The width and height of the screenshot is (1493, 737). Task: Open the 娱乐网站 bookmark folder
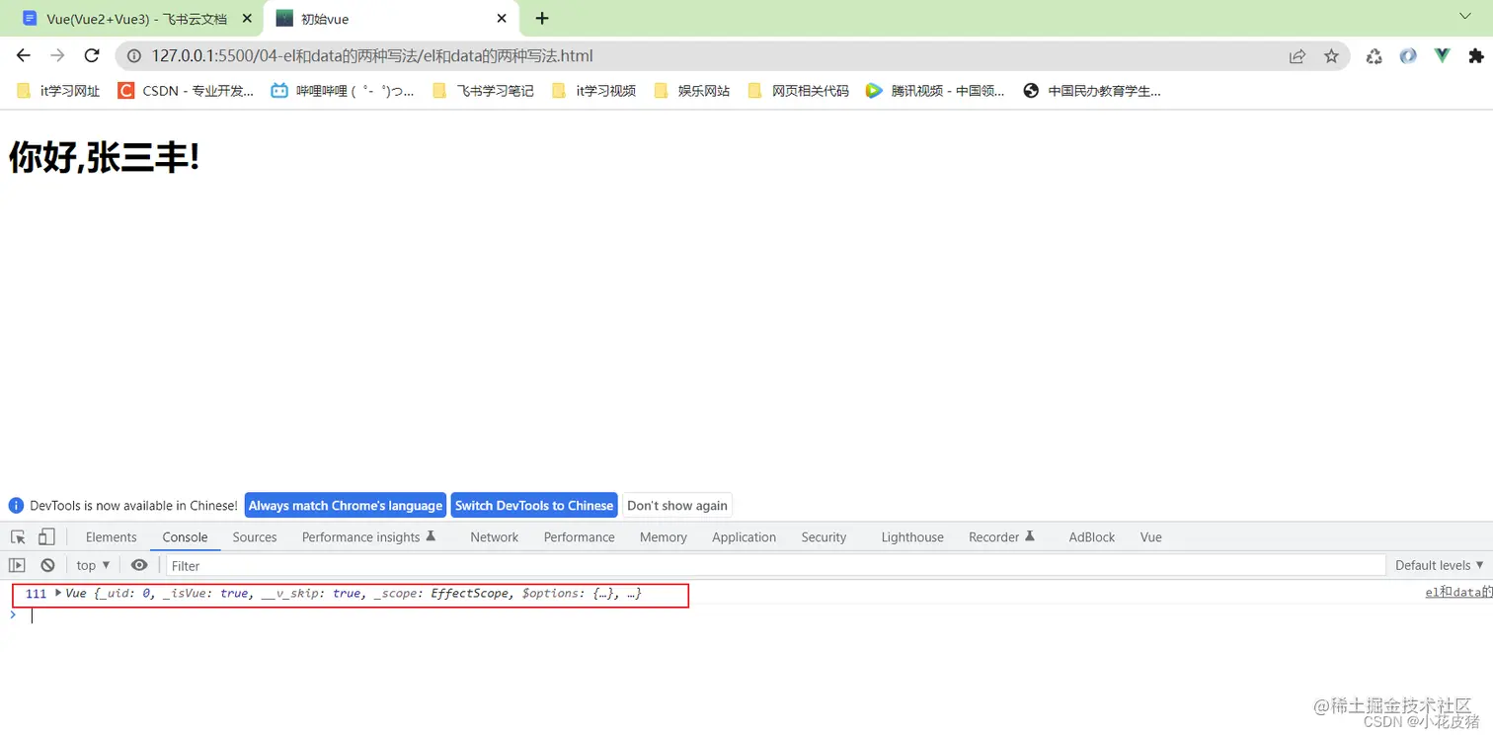pyautogui.click(x=692, y=91)
